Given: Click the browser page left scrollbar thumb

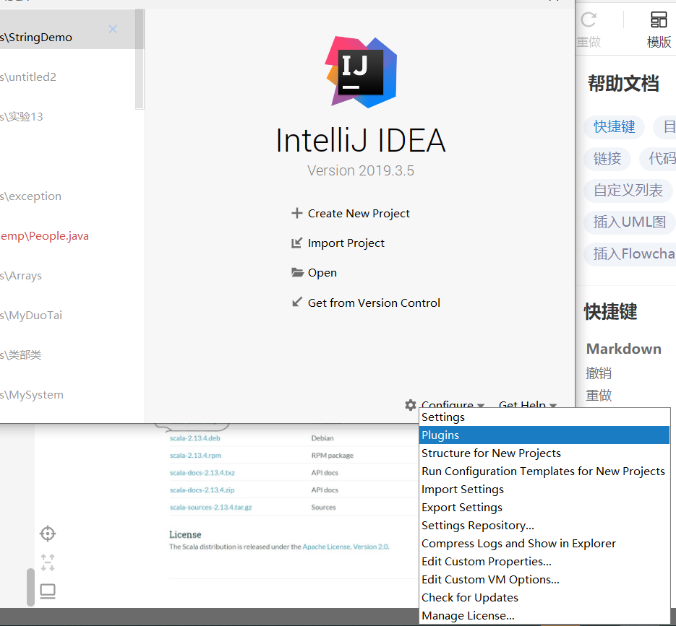Looking at the screenshot, I should (x=30, y=587).
